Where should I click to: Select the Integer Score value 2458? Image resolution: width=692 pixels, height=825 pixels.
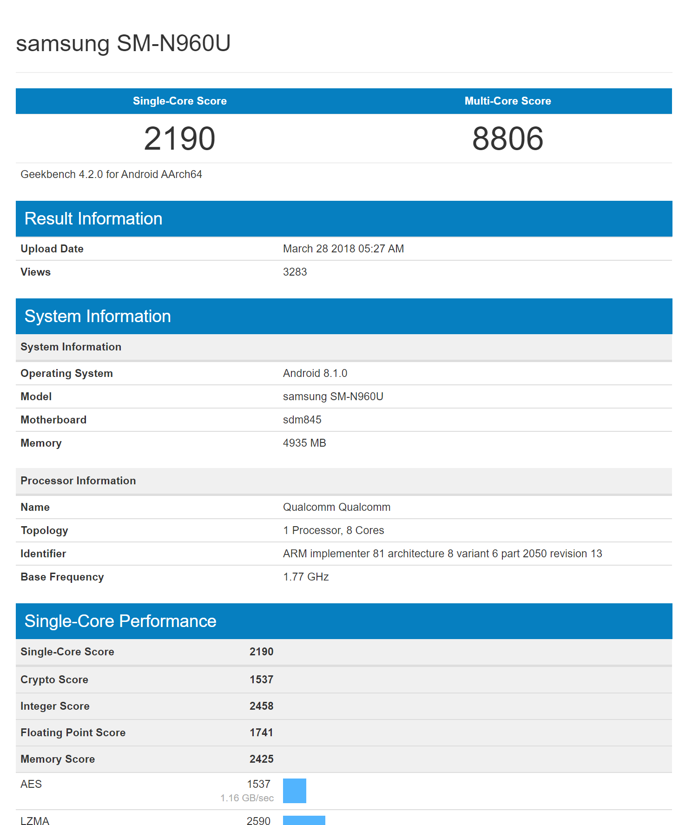click(x=262, y=706)
